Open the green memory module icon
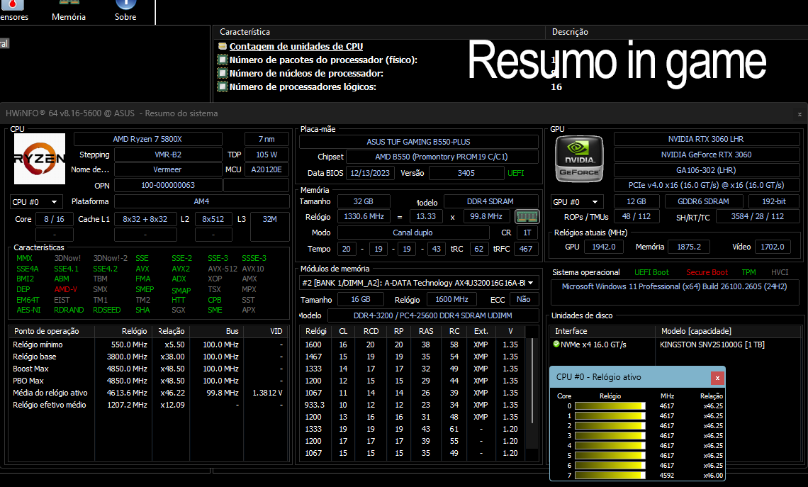Viewport: 808px width, 487px height. (x=527, y=216)
